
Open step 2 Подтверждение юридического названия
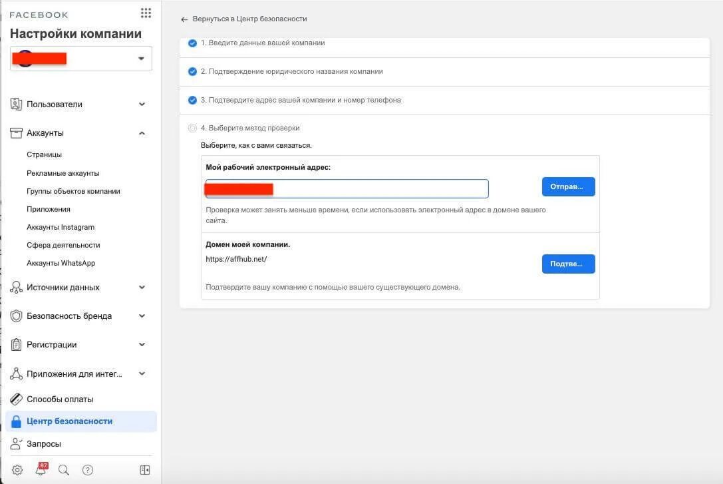click(x=292, y=71)
